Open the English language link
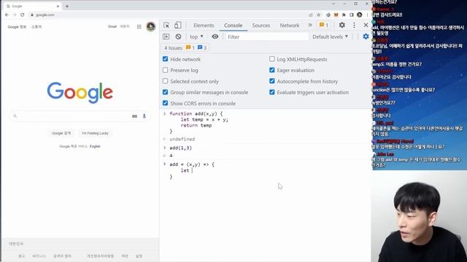Viewport: 467px width, 262px height. click(x=95, y=146)
